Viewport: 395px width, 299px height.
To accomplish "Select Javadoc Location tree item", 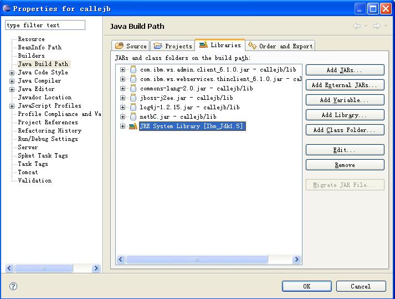I will [44, 98].
